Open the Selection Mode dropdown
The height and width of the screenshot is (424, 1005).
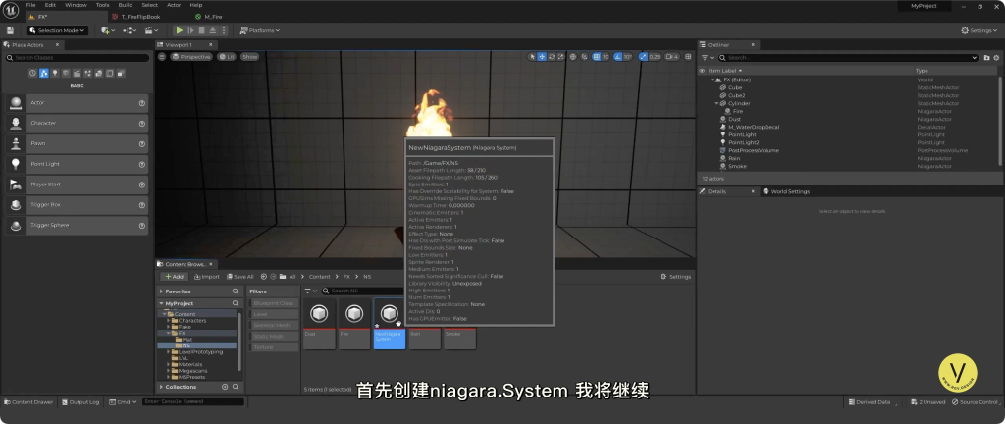tap(58, 30)
